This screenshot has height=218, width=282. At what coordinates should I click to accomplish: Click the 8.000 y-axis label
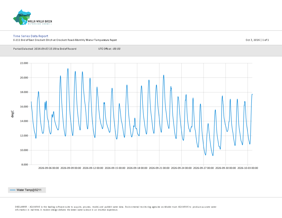point(25,165)
